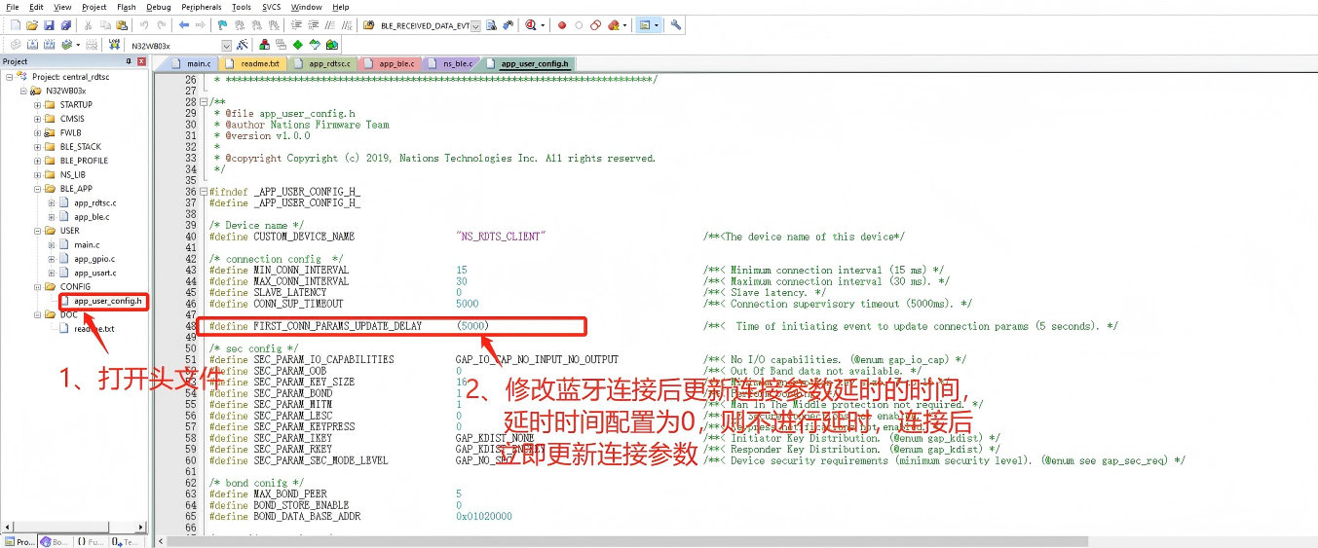Expand the STARTUP folder in project tree
The height and width of the screenshot is (548, 1318).
point(37,104)
